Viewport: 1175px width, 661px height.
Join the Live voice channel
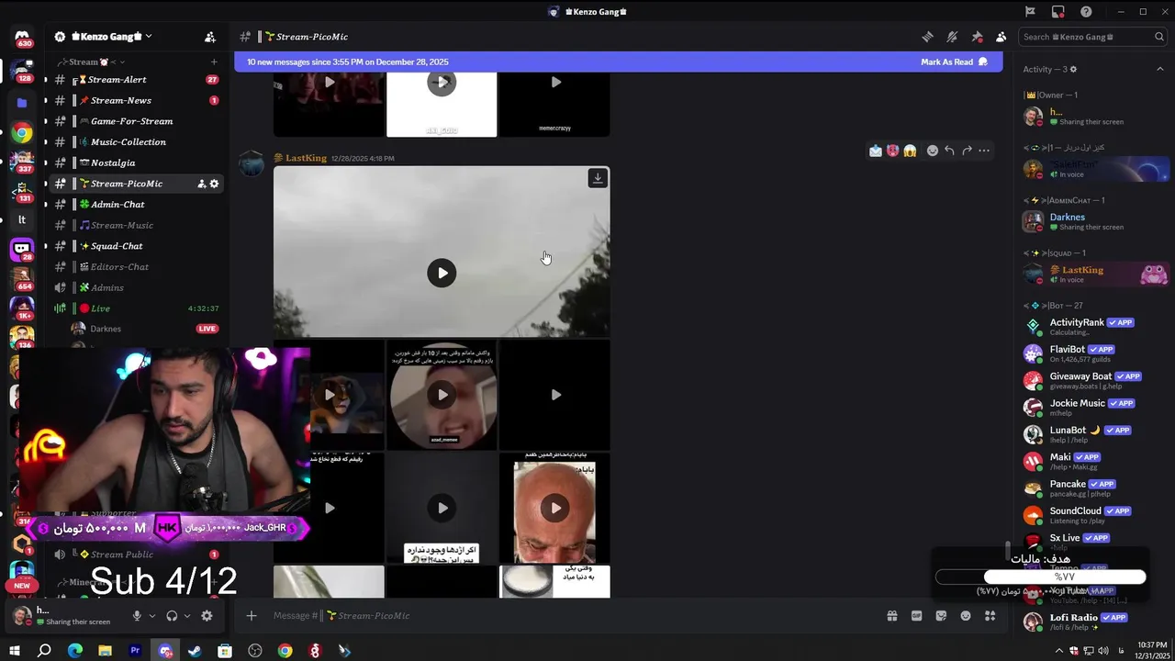(x=136, y=308)
